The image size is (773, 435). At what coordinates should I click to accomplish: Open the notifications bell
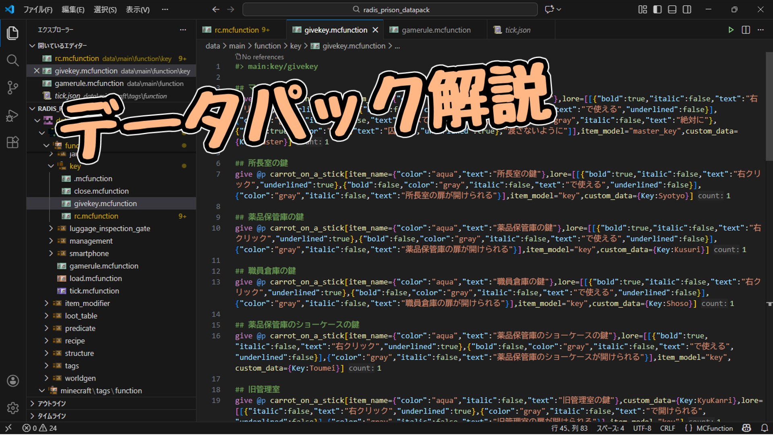(764, 428)
